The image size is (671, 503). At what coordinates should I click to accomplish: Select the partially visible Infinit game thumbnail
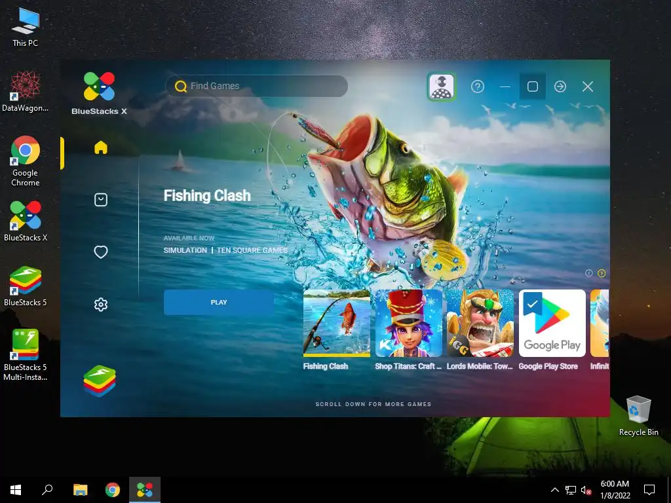[600, 323]
